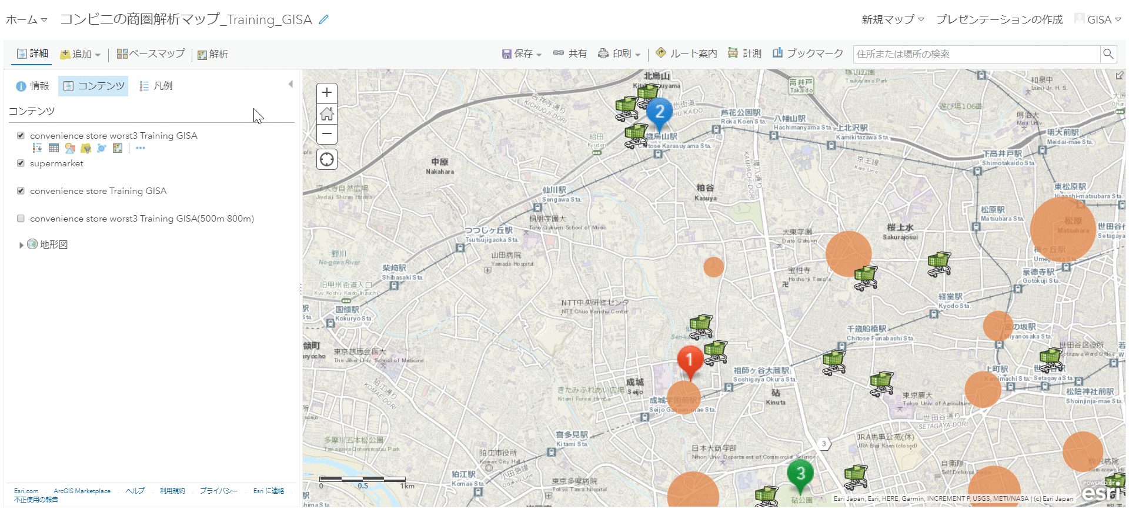The height and width of the screenshot is (509, 1129).
Task: Select 詳細 details tab
Action: click(x=32, y=53)
